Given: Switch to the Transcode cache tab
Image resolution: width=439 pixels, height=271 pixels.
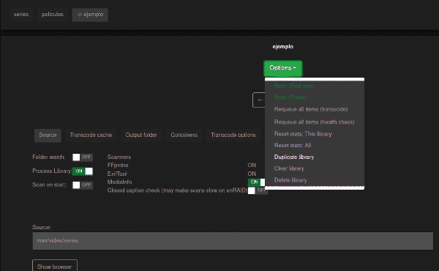Looking at the screenshot, I should (91, 135).
